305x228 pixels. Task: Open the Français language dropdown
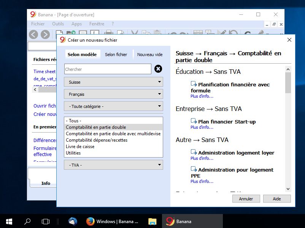click(113, 94)
